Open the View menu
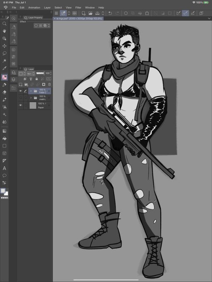The image size is (212, 282). [x=69, y=7]
